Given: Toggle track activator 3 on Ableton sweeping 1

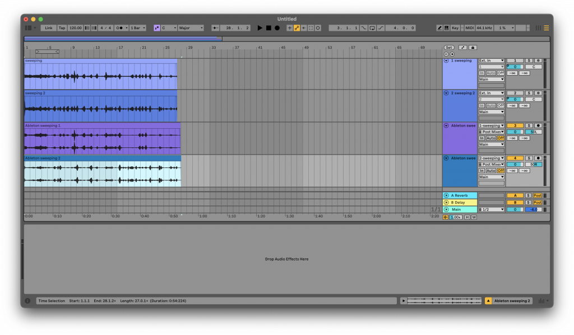Looking at the screenshot, I should [x=515, y=126].
